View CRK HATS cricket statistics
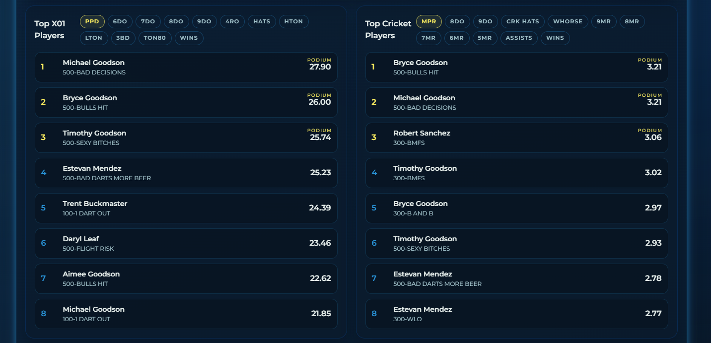 coord(522,21)
